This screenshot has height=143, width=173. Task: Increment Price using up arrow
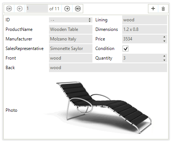164,37
